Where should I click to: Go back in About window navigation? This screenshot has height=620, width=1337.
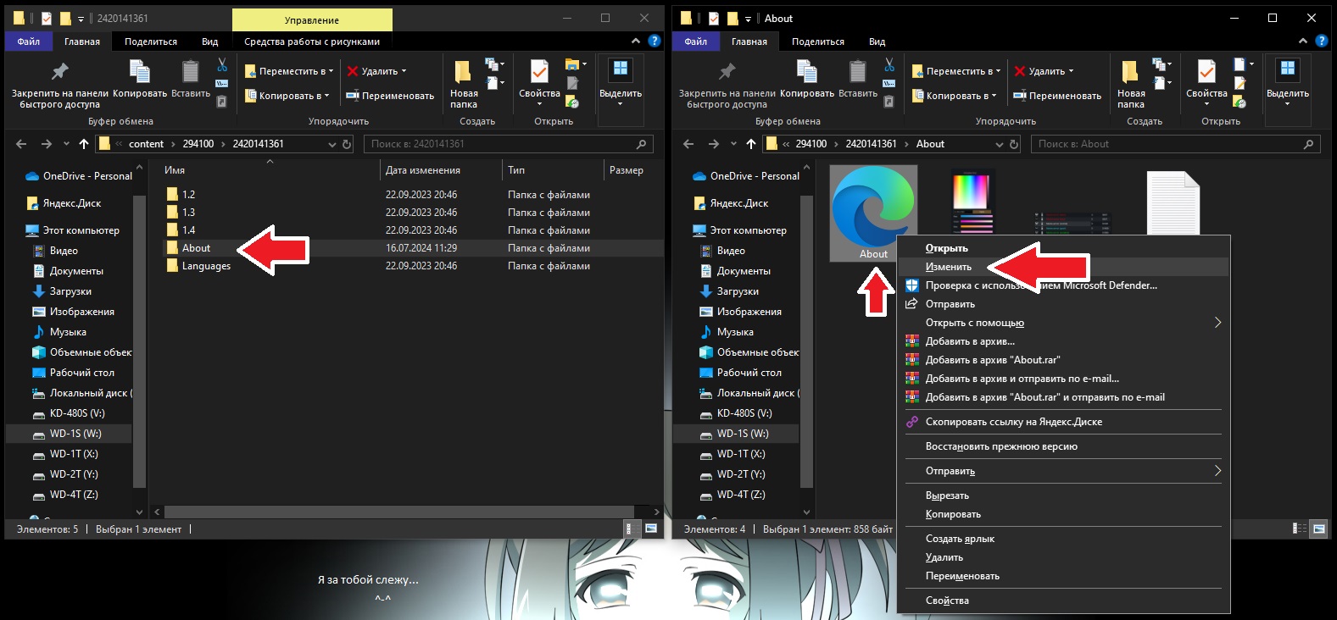[x=689, y=144]
